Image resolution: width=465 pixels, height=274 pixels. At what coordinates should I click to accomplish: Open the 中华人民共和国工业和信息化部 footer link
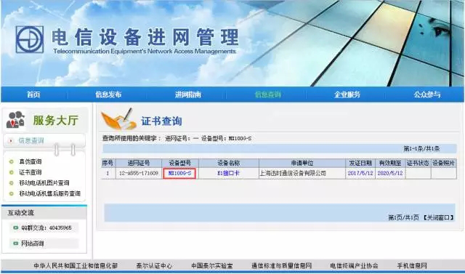pyautogui.click(x=76, y=265)
